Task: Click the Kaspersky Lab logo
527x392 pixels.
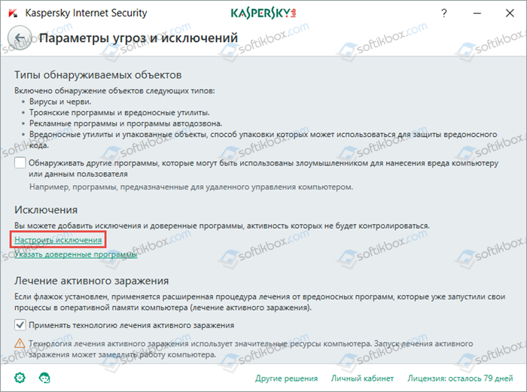Action: (x=263, y=13)
